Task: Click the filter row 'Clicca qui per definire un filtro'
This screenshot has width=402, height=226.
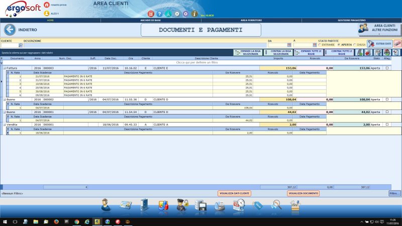Action: click(x=197, y=62)
